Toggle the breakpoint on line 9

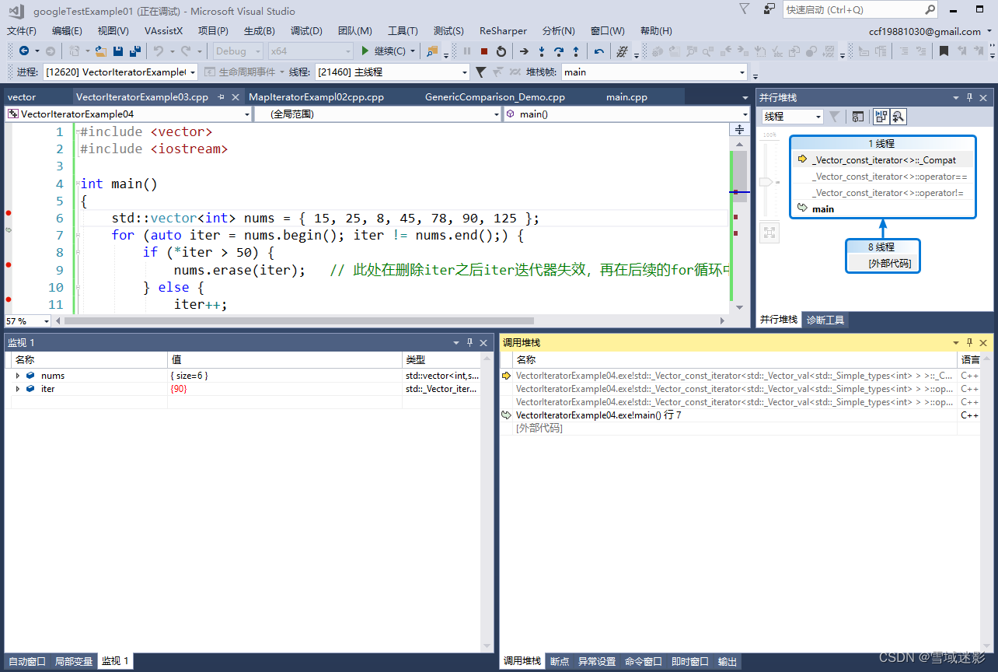(x=9, y=265)
